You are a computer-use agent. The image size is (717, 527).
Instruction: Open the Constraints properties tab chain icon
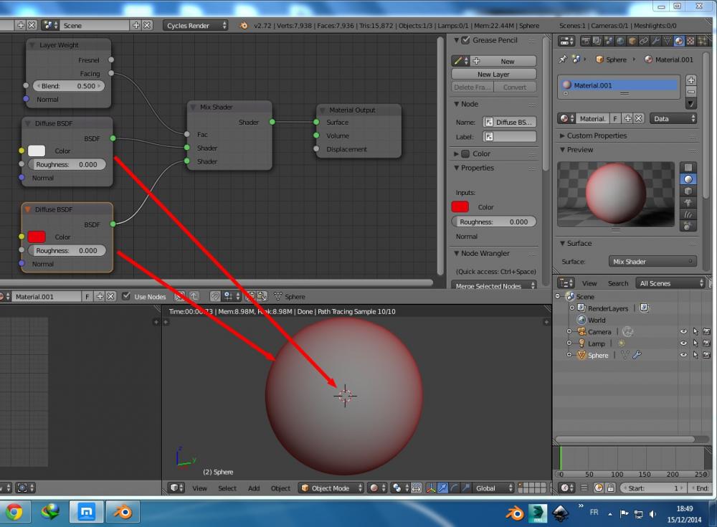coord(644,41)
